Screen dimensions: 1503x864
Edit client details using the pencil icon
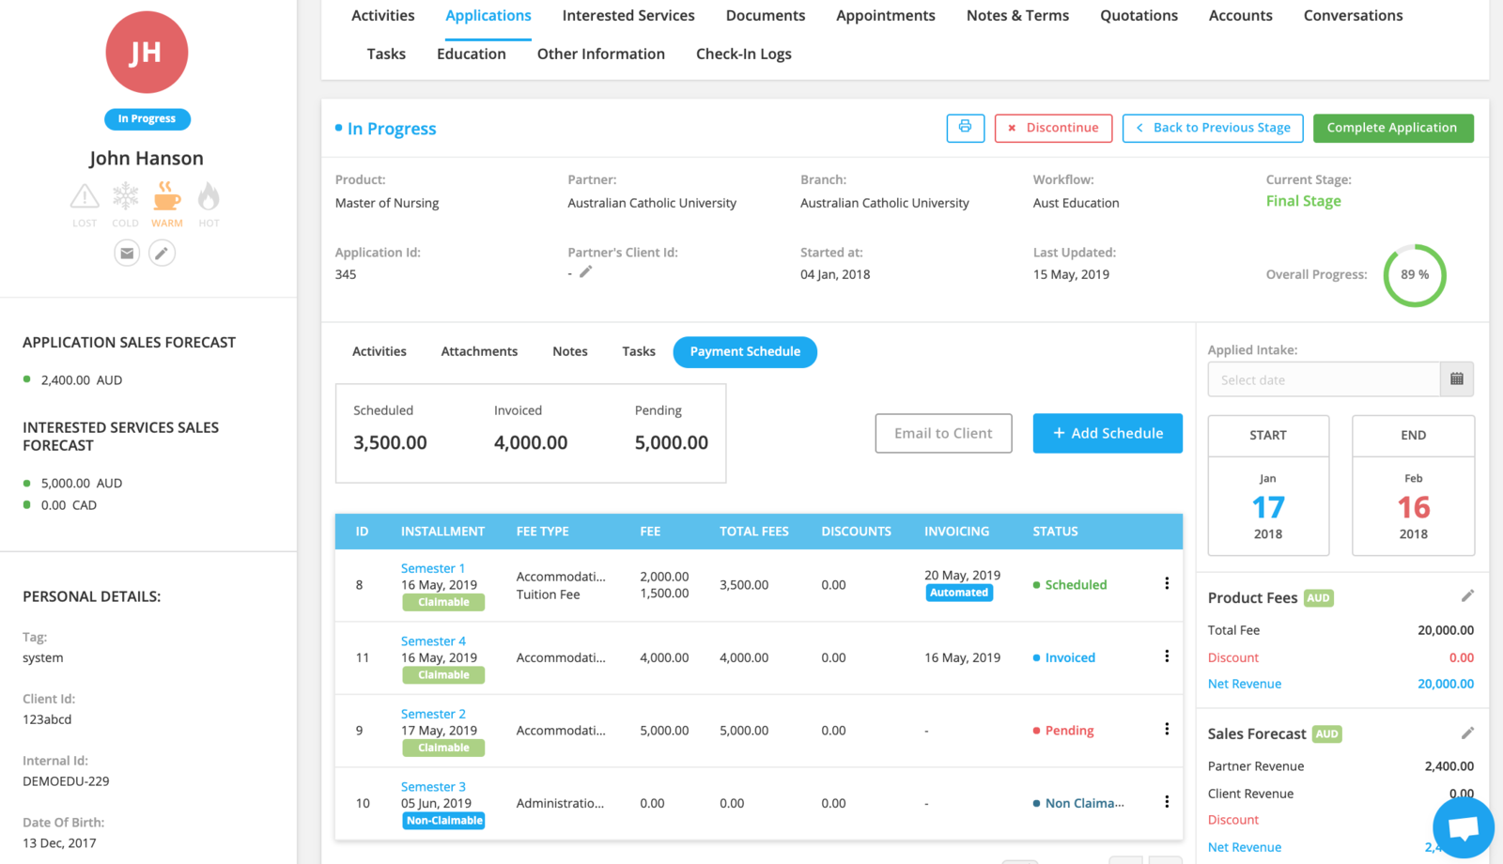pyautogui.click(x=162, y=253)
